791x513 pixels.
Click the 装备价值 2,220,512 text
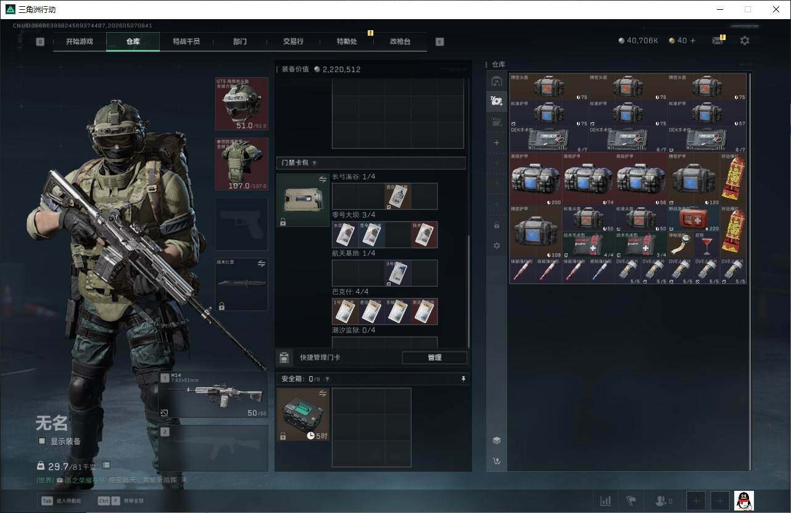coord(321,70)
